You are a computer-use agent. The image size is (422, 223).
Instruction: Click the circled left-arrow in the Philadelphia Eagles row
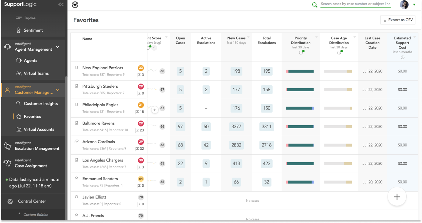[155, 110]
